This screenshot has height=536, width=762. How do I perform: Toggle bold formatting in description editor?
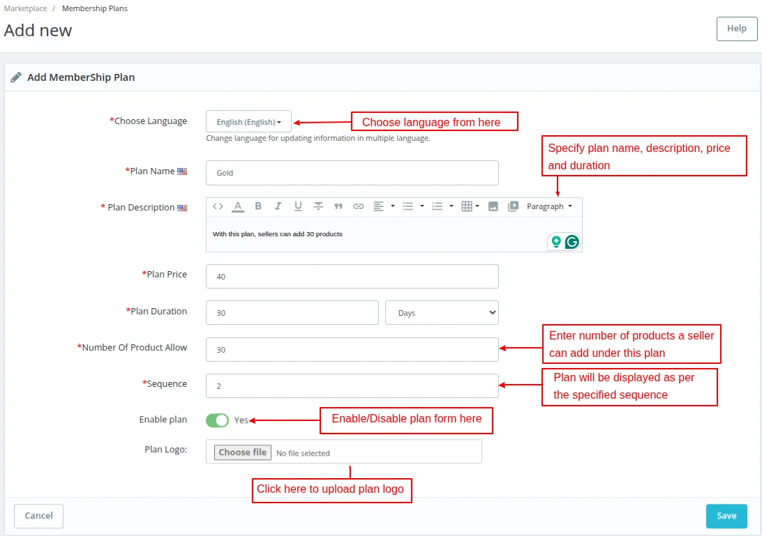coord(258,206)
